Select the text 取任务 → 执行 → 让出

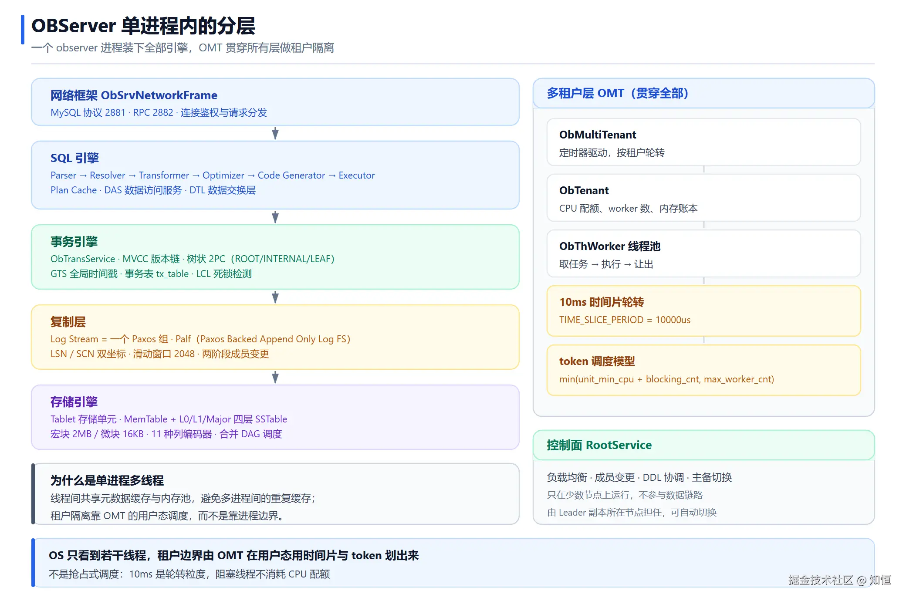click(606, 264)
